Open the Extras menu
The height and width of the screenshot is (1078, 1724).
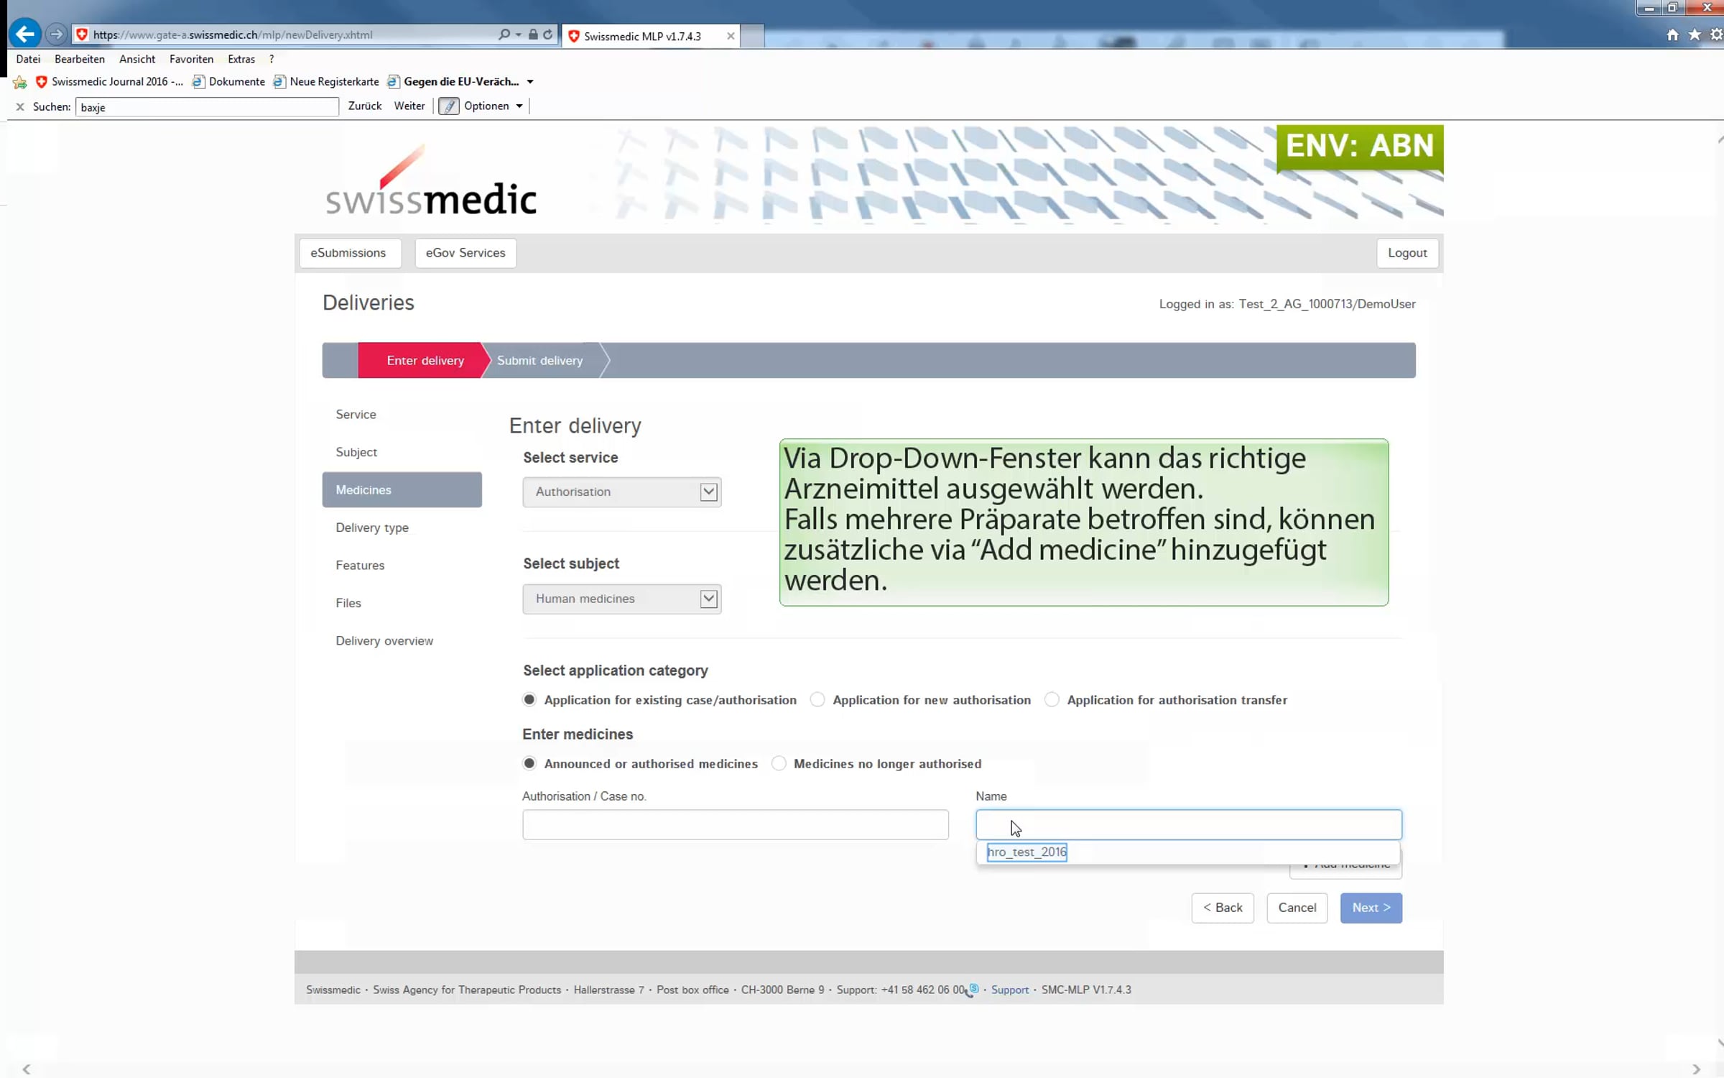pos(241,59)
